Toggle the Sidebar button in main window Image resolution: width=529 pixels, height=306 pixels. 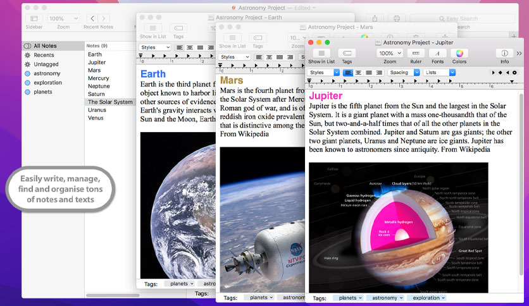(x=34, y=18)
